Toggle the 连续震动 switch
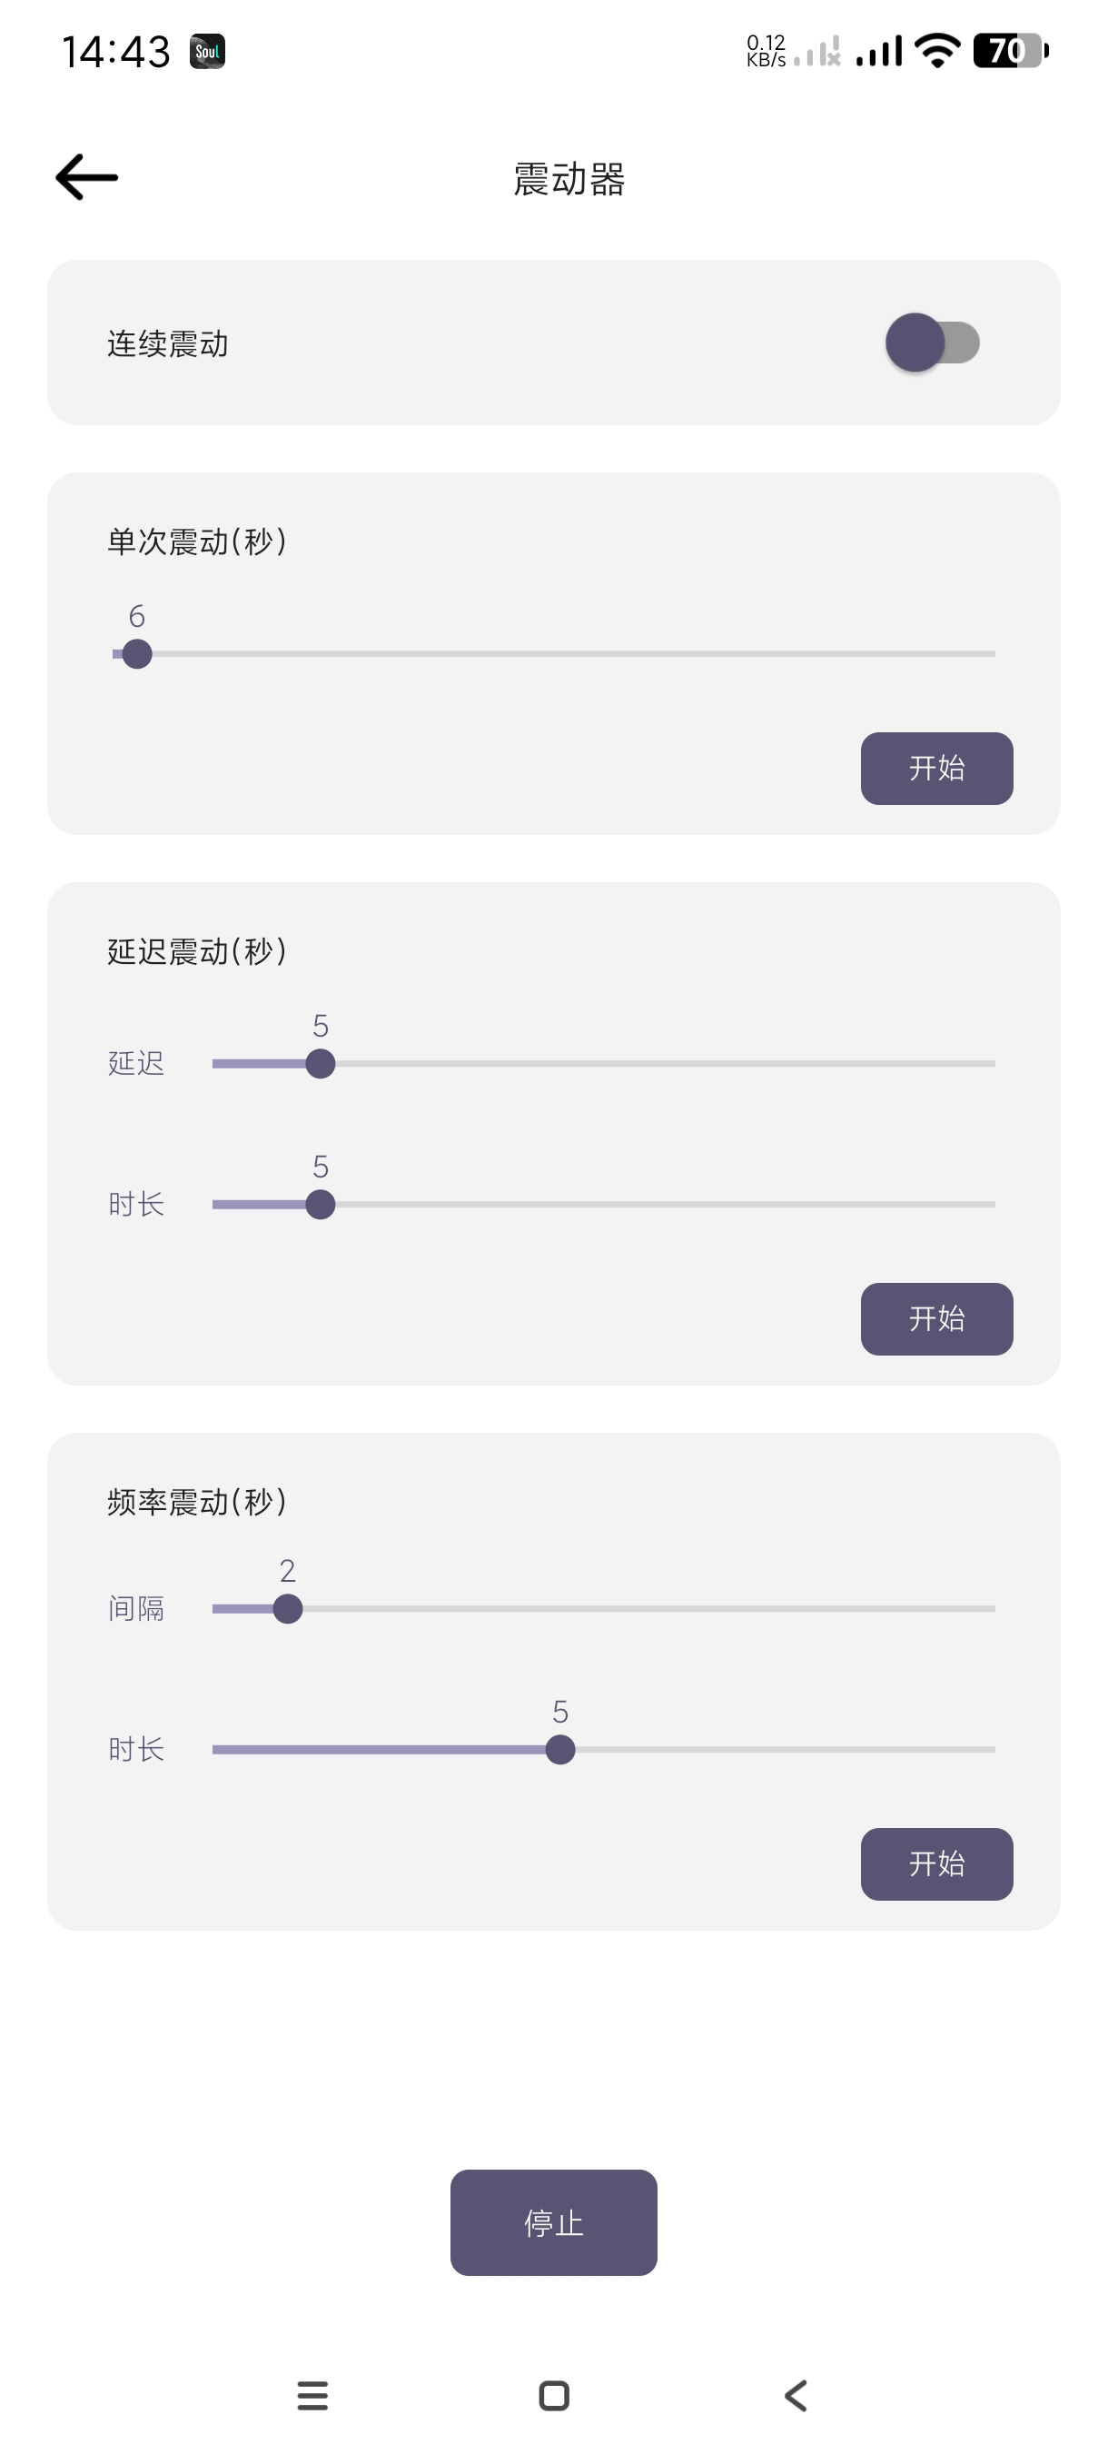1108x2464 pixels. coord(932,343)
